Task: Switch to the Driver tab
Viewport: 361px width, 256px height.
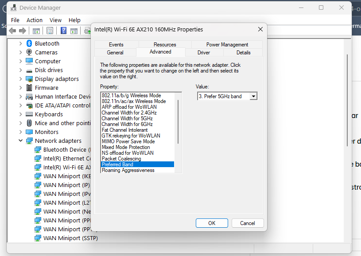Action: (x=204, y=53)
